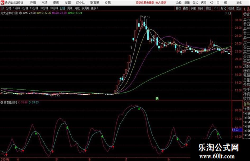Expand the MA indicator settings dropdown arrow
Screen dimensions: 250x161
click(x=21, y=13)
